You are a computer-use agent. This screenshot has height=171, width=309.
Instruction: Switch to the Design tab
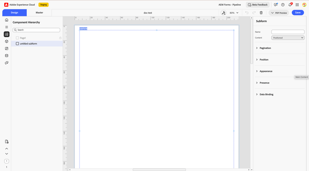[x=14, y=13]
